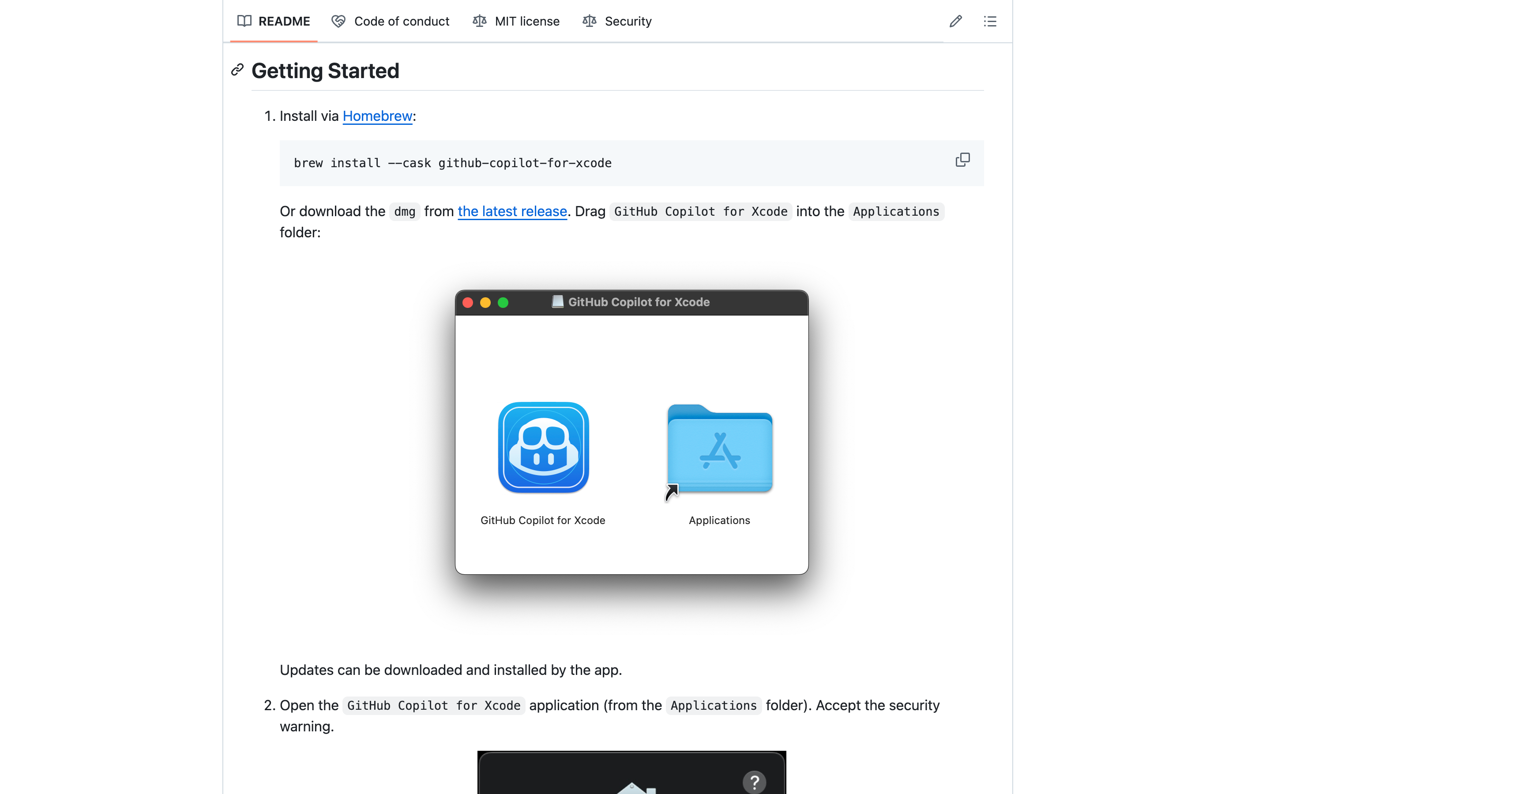The height and width of the screenshot is (794, 1518).
Task: Switch to the Code of conduct tab
Action: coord(401,21)
